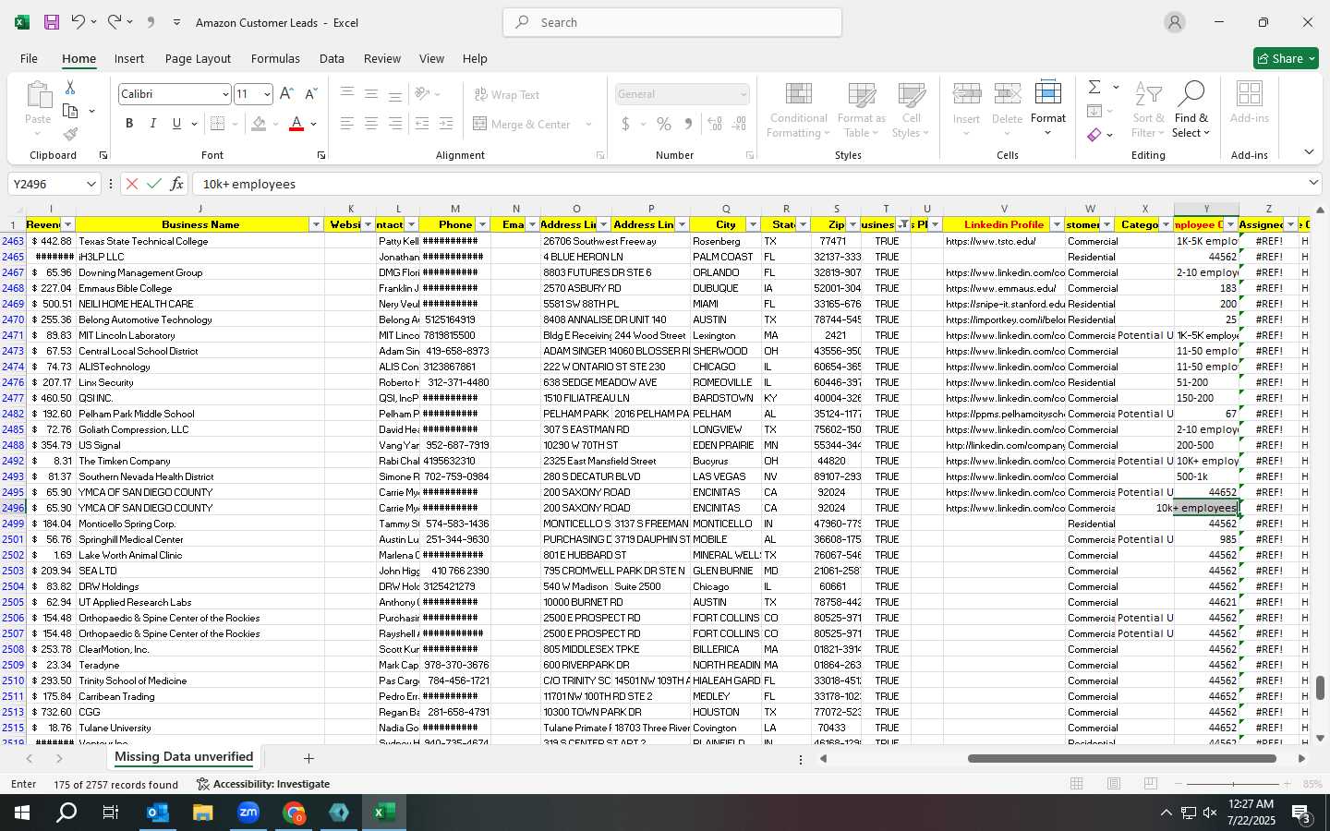Open Cell Styles gallery
The image size is (1330, 831).
pos(911,110)
